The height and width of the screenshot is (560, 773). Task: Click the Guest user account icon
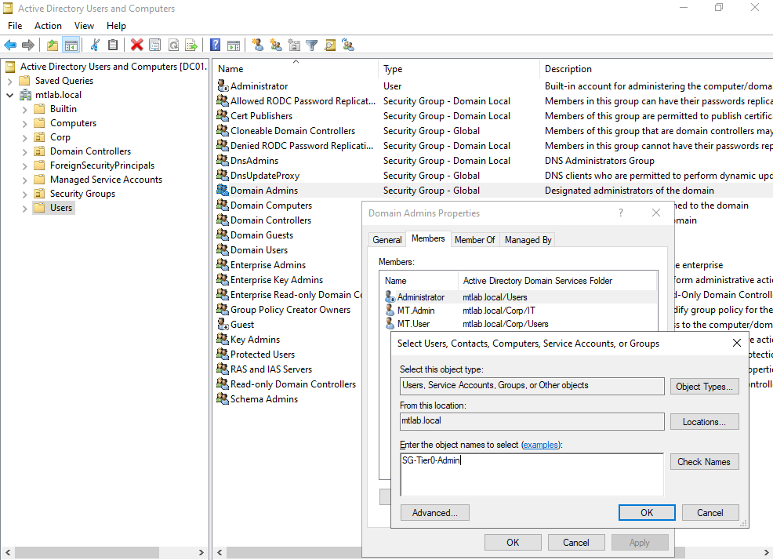223,324
